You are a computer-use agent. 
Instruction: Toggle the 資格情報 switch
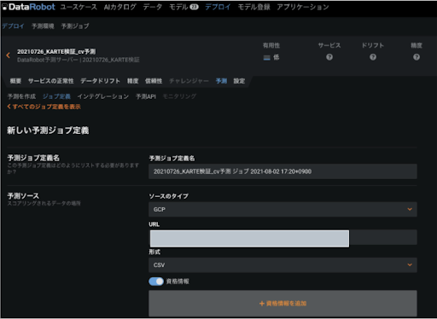[x=156, y=281]
